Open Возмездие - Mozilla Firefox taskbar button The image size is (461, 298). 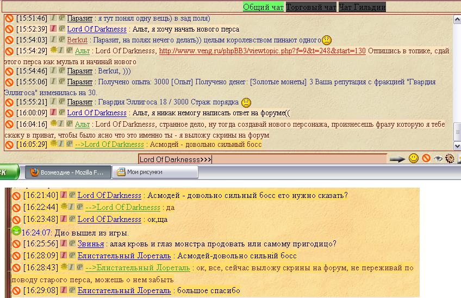68,172
